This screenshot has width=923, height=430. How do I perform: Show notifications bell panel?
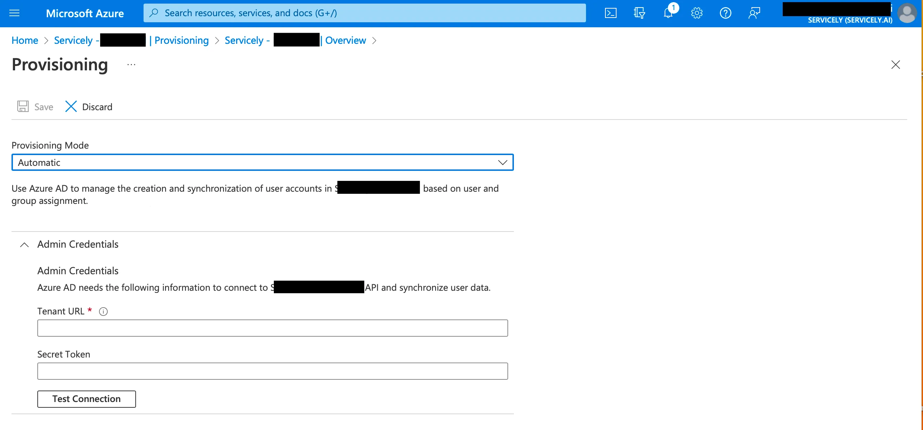click(668, 13)
